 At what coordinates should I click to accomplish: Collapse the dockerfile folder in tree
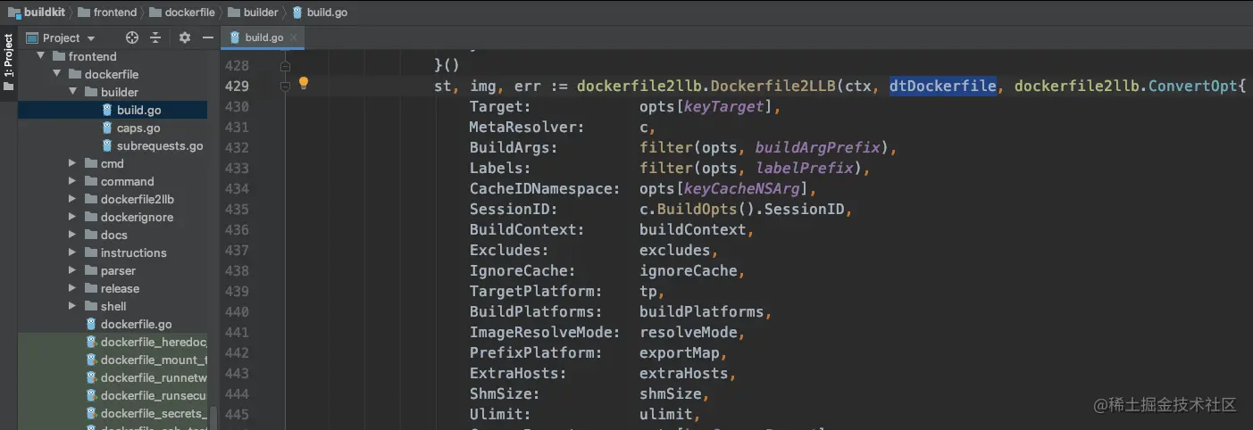[x=56, y=74]
